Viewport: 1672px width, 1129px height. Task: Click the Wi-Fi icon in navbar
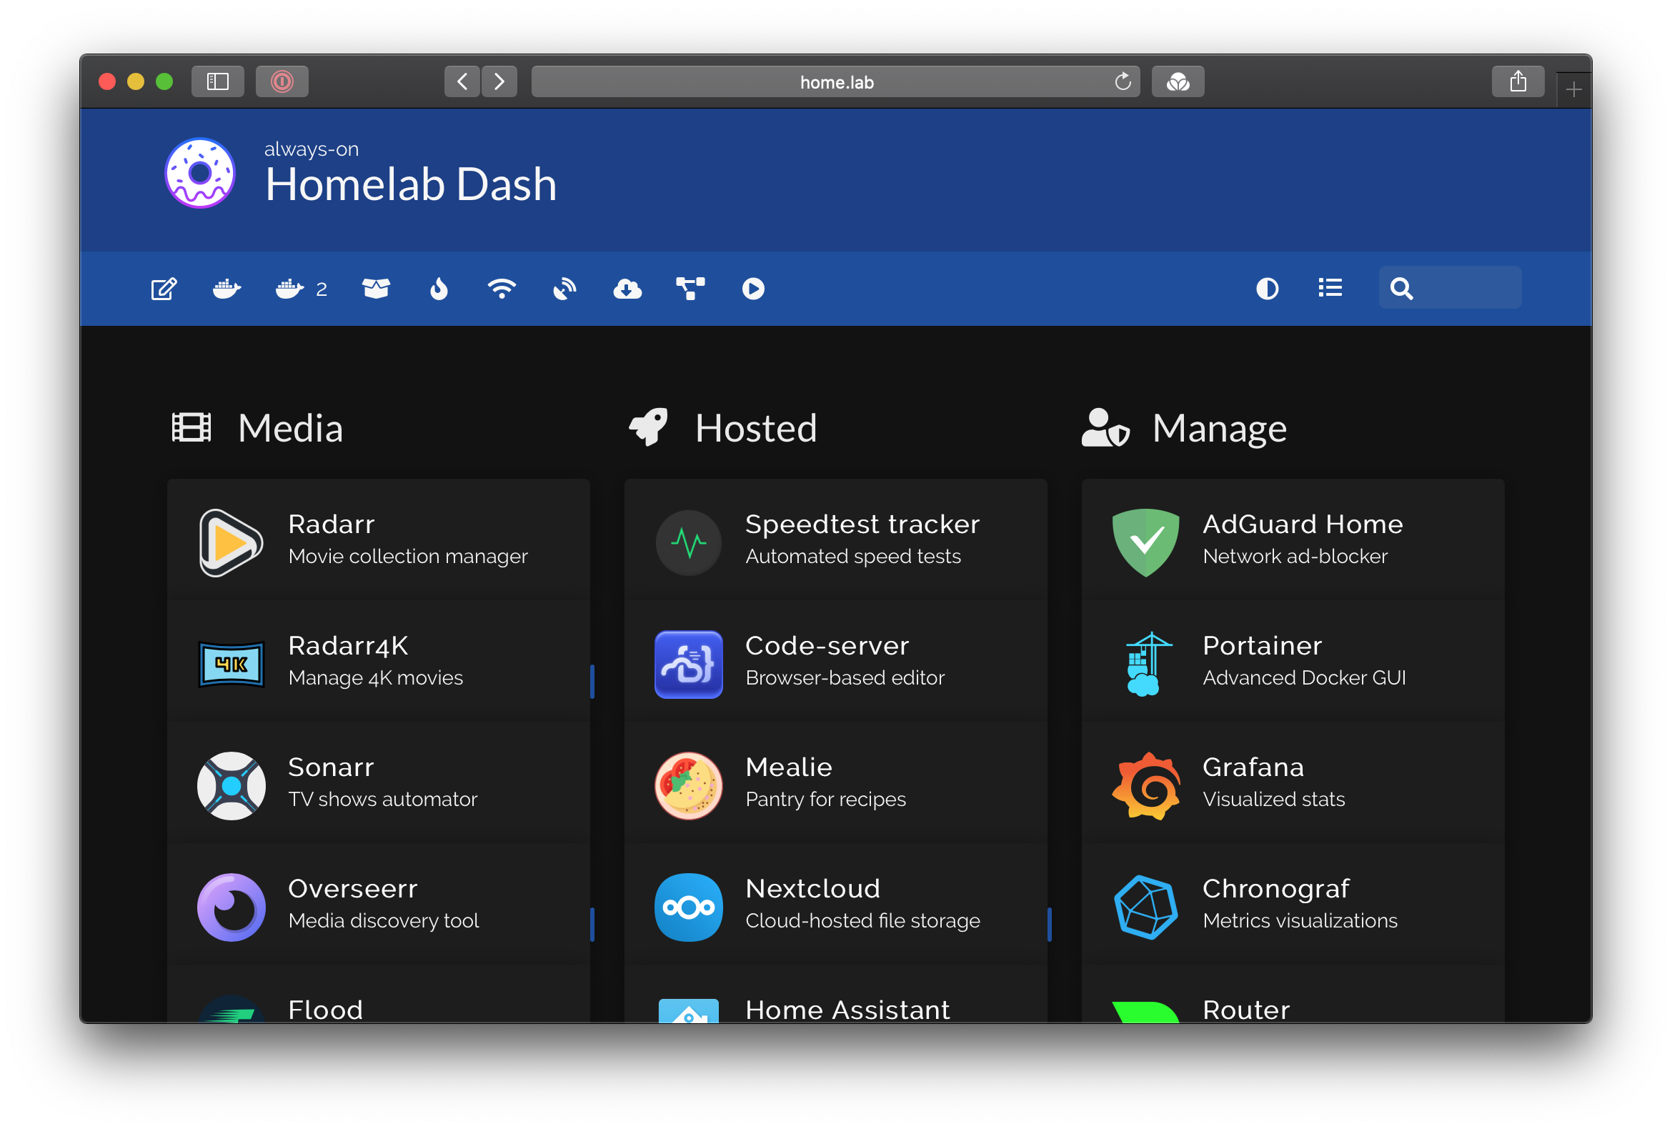pos(502,289)
